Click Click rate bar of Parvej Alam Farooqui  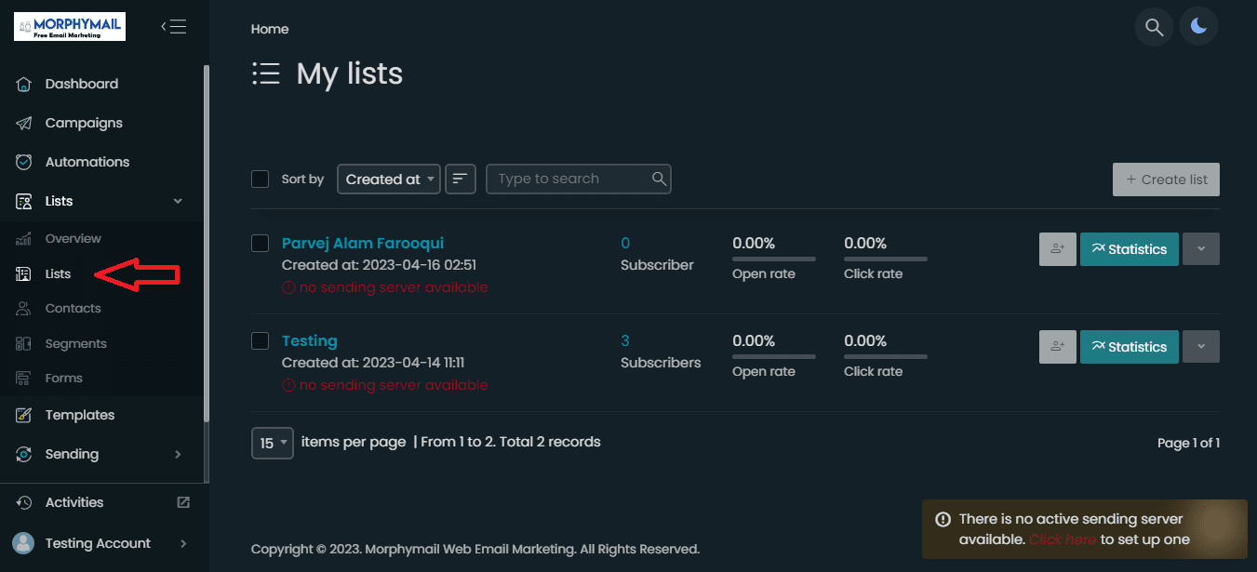(886, 259)
